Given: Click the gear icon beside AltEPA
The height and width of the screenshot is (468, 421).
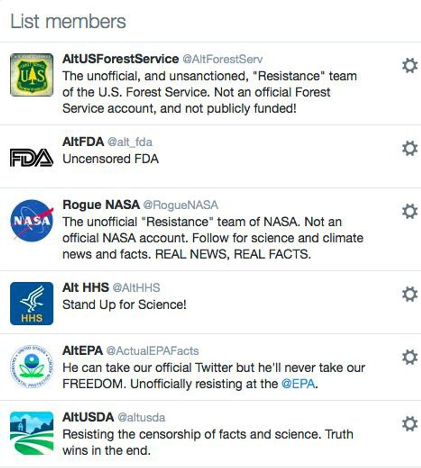Looking at the screenshot, I should (x=409, y=357).
